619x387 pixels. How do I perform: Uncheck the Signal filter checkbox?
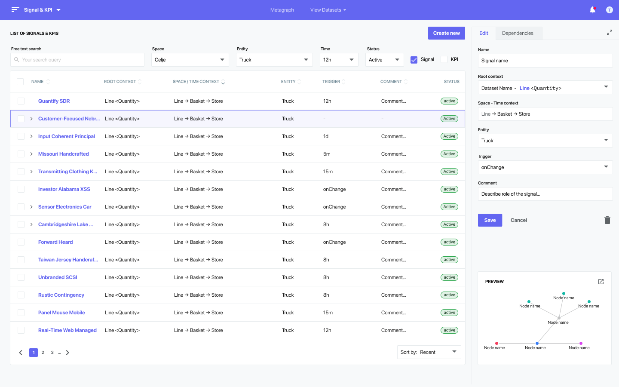pos(414,60)
